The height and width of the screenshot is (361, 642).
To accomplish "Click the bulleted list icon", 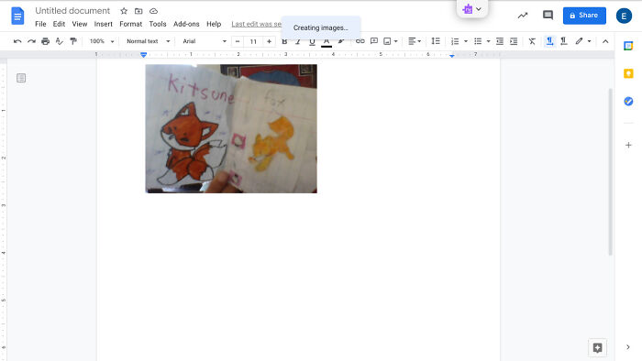I will pos(478,41).
